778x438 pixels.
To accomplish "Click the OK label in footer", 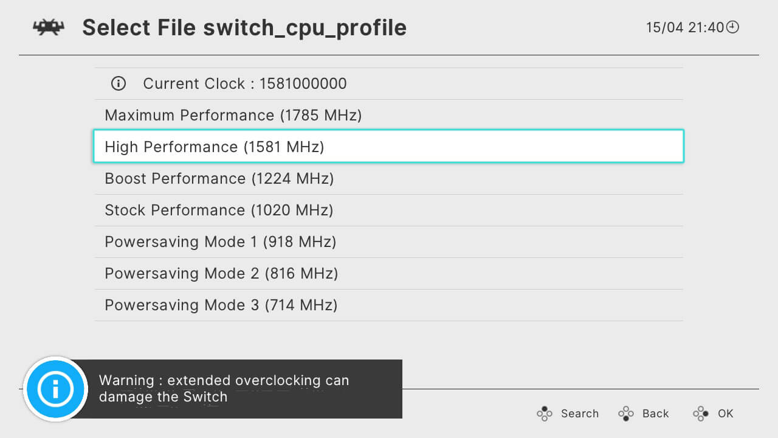I will point(726,414).
